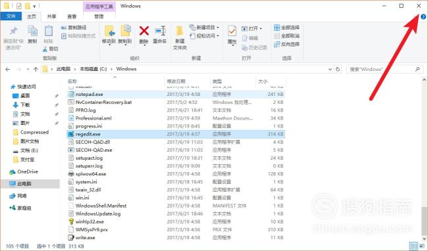This screenshot has height=251, width=428.
Task: Click the Edit button in Open group
Action: coord(250,38)
